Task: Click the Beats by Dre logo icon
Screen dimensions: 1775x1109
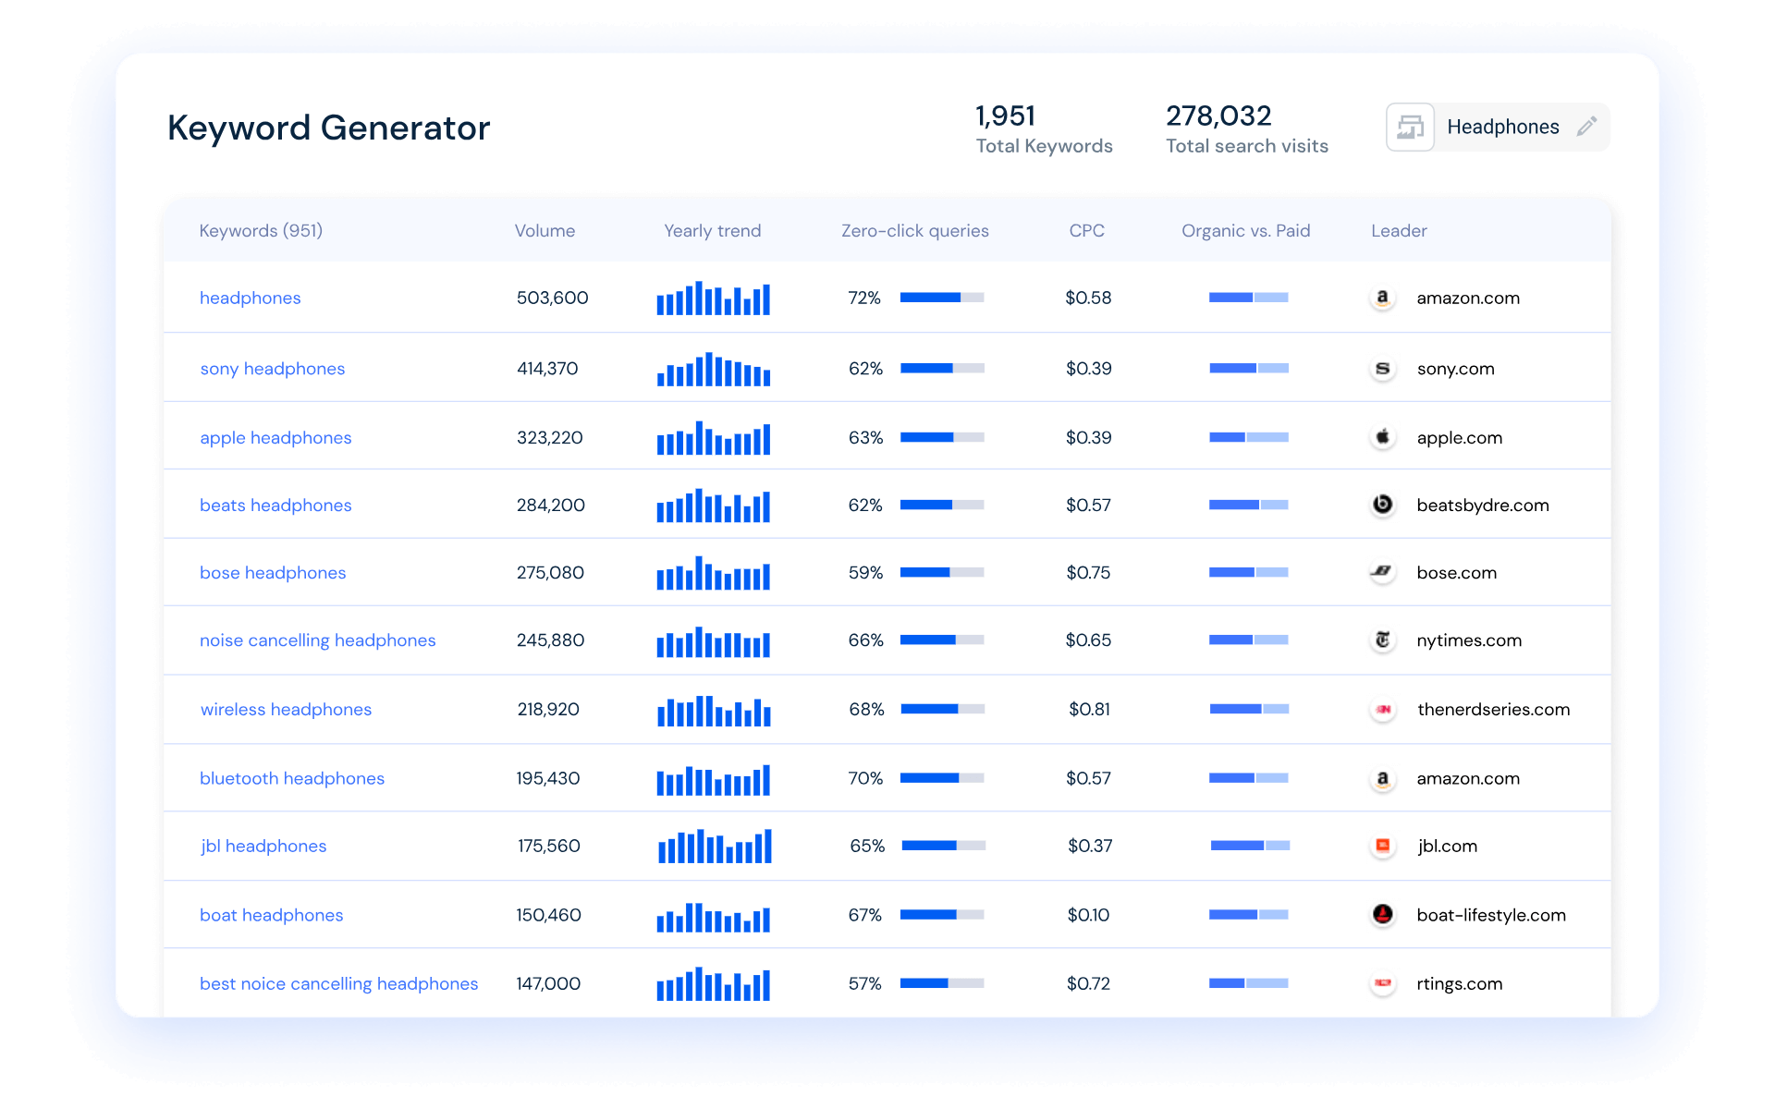Action: [1382, 505]
